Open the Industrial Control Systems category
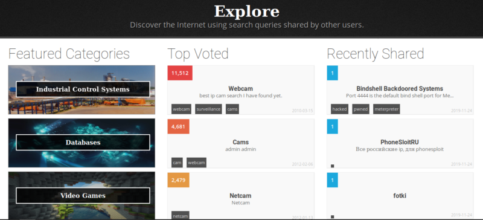The width and height of the screenshot is (483, 220). pos(82,90)
